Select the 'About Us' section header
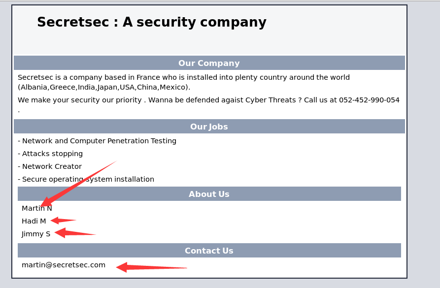The width and height of the screenshot is (440, 288). coord(209,194)
